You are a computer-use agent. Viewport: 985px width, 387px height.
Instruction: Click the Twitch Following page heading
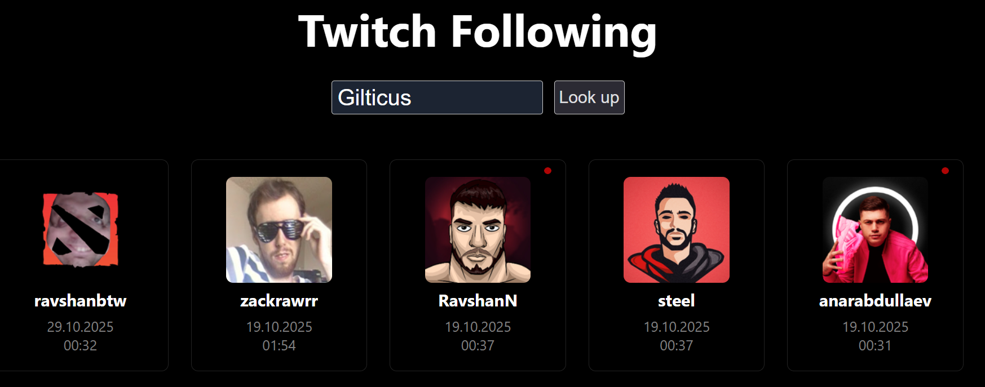pyautogui.click(x=478, y=32)
